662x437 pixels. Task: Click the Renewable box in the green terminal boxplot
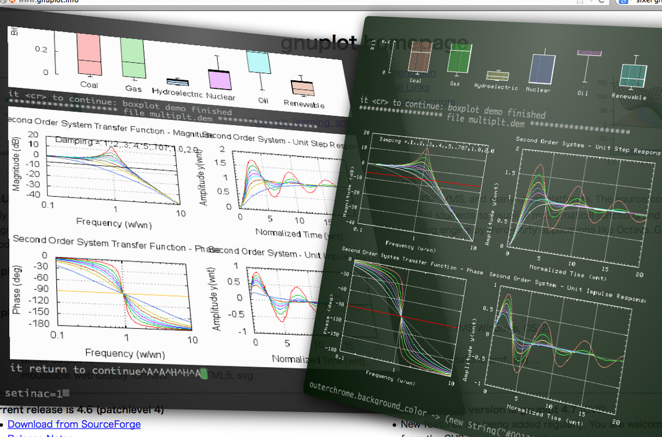633,76
